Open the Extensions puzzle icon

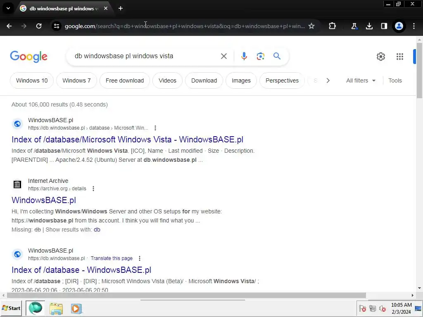(333, 26)
